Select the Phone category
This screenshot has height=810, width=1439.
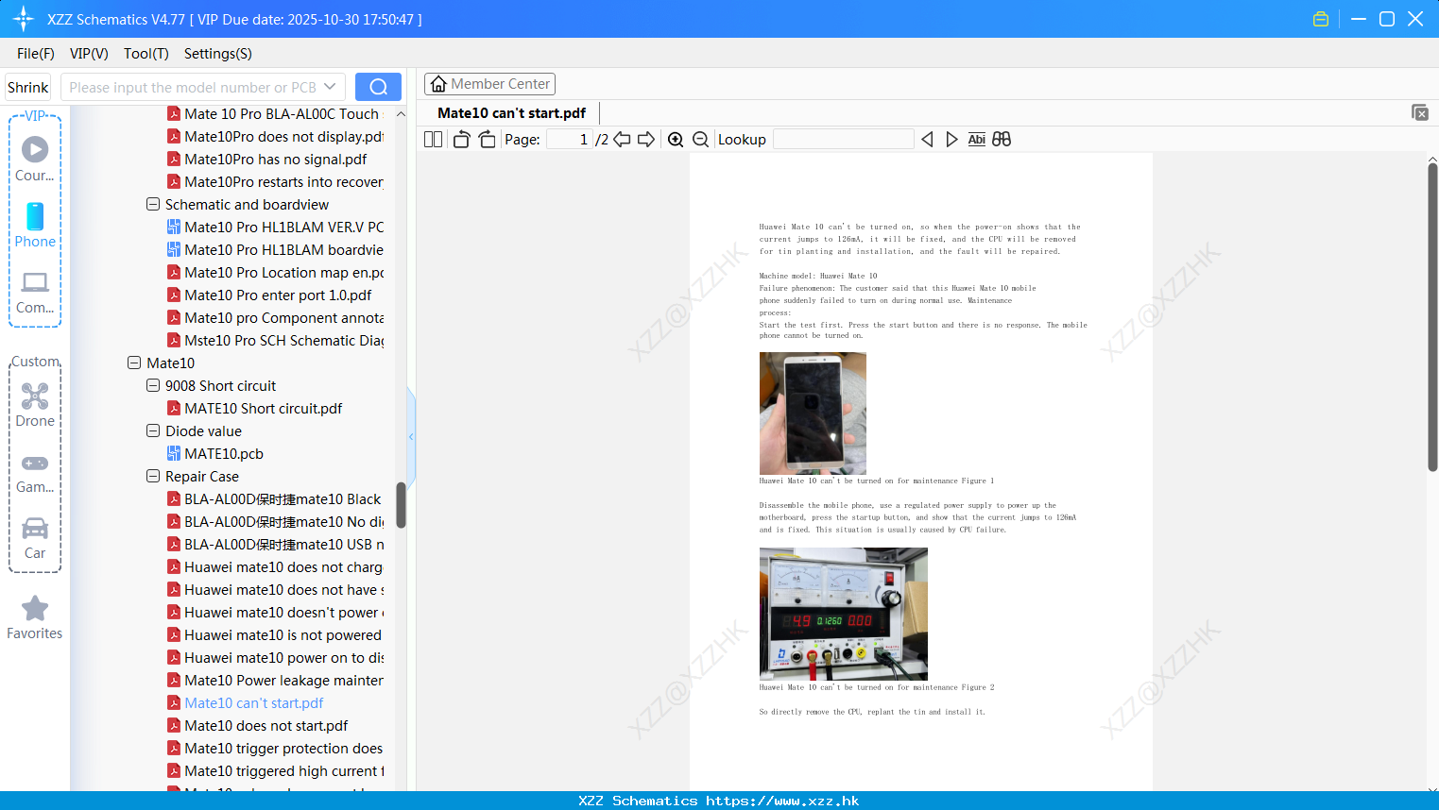(35, 225)
